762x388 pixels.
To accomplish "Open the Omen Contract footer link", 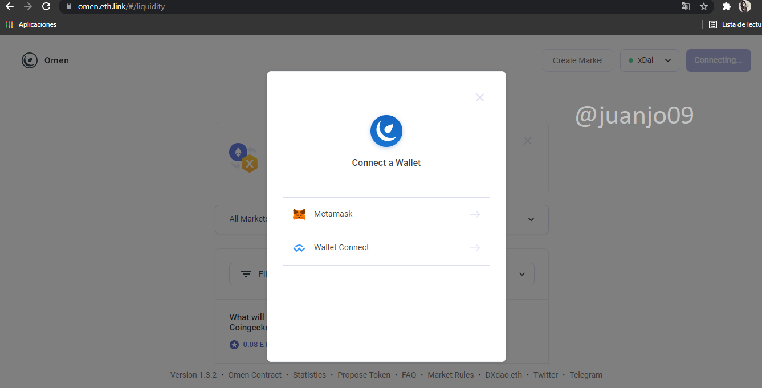I will (255, 375).
